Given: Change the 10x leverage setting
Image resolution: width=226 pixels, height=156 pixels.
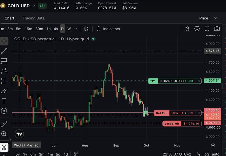Looking at the screenshot, I should (x=42, y=6).
